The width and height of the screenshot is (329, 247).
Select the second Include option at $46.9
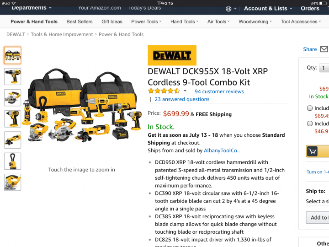click(310, 123)
